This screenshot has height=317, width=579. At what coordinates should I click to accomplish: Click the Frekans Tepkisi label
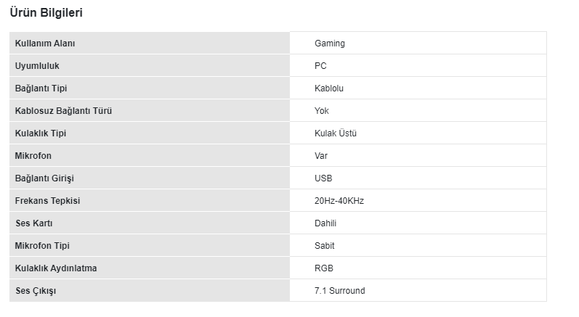47,201
